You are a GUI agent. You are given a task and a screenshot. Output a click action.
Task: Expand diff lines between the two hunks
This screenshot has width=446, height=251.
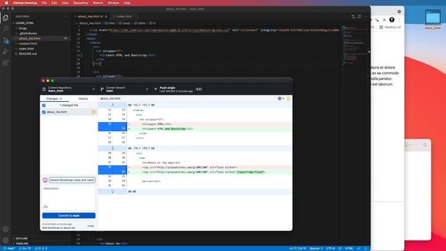[112, 149]
